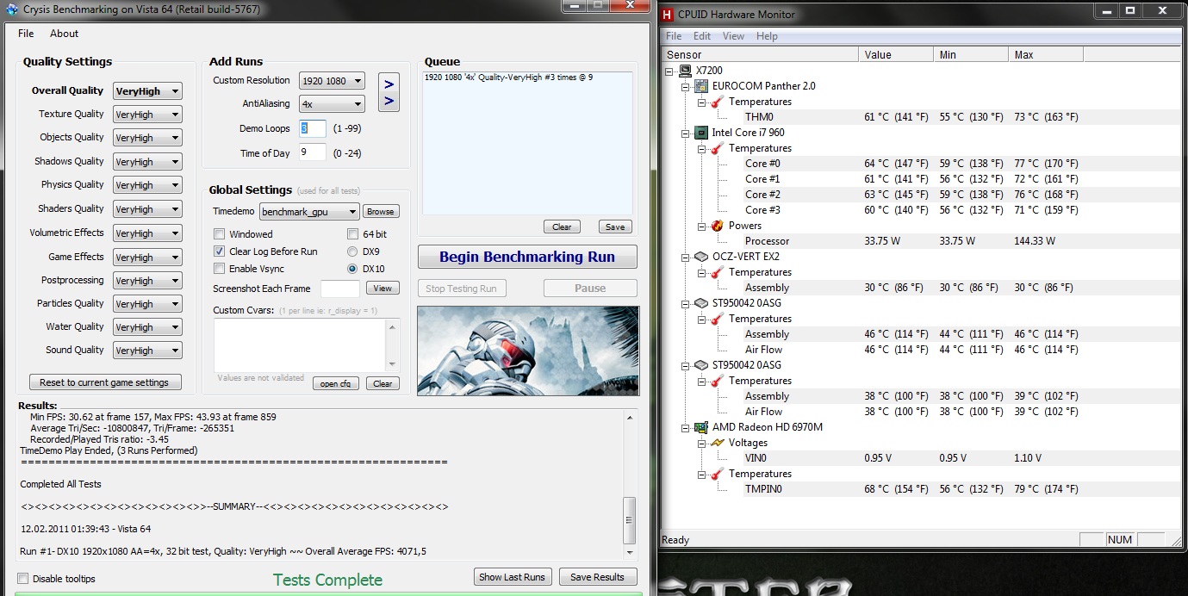The height and width of the screenshot is (596, 1188).
Task: Click the Value column header
Action: [896, 54]
